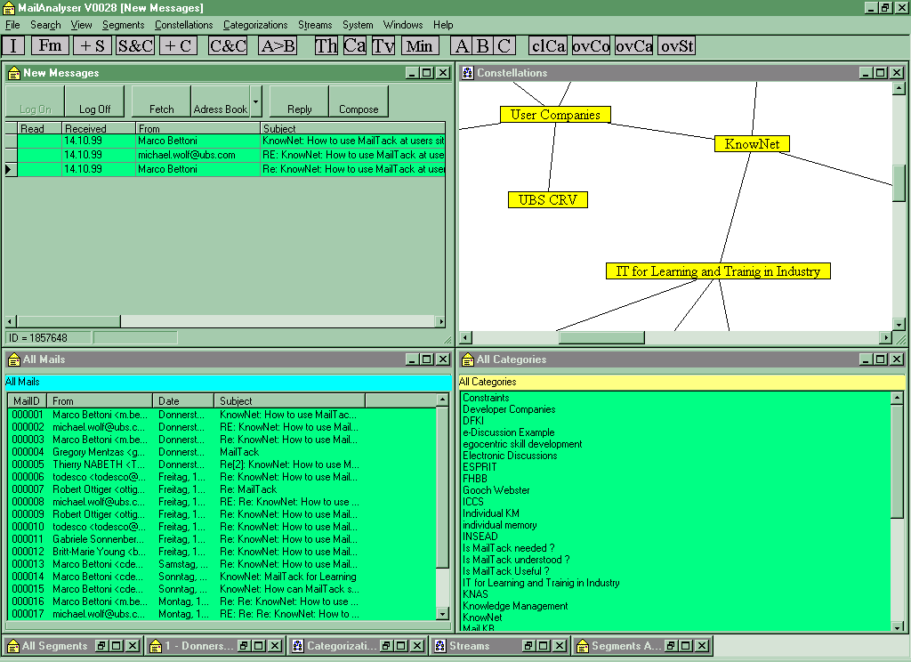
Task: Select the 'KnowNet' constellation node
Action: pyautogui.click(x=752, y=144)
